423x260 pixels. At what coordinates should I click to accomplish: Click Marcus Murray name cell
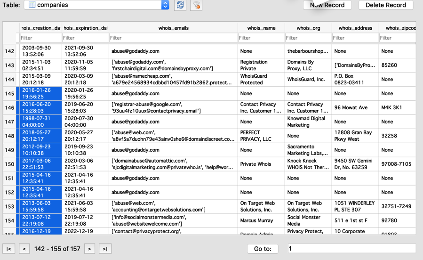[261, 220]
